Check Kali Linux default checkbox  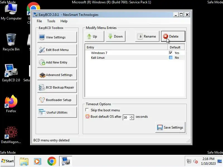171,58
